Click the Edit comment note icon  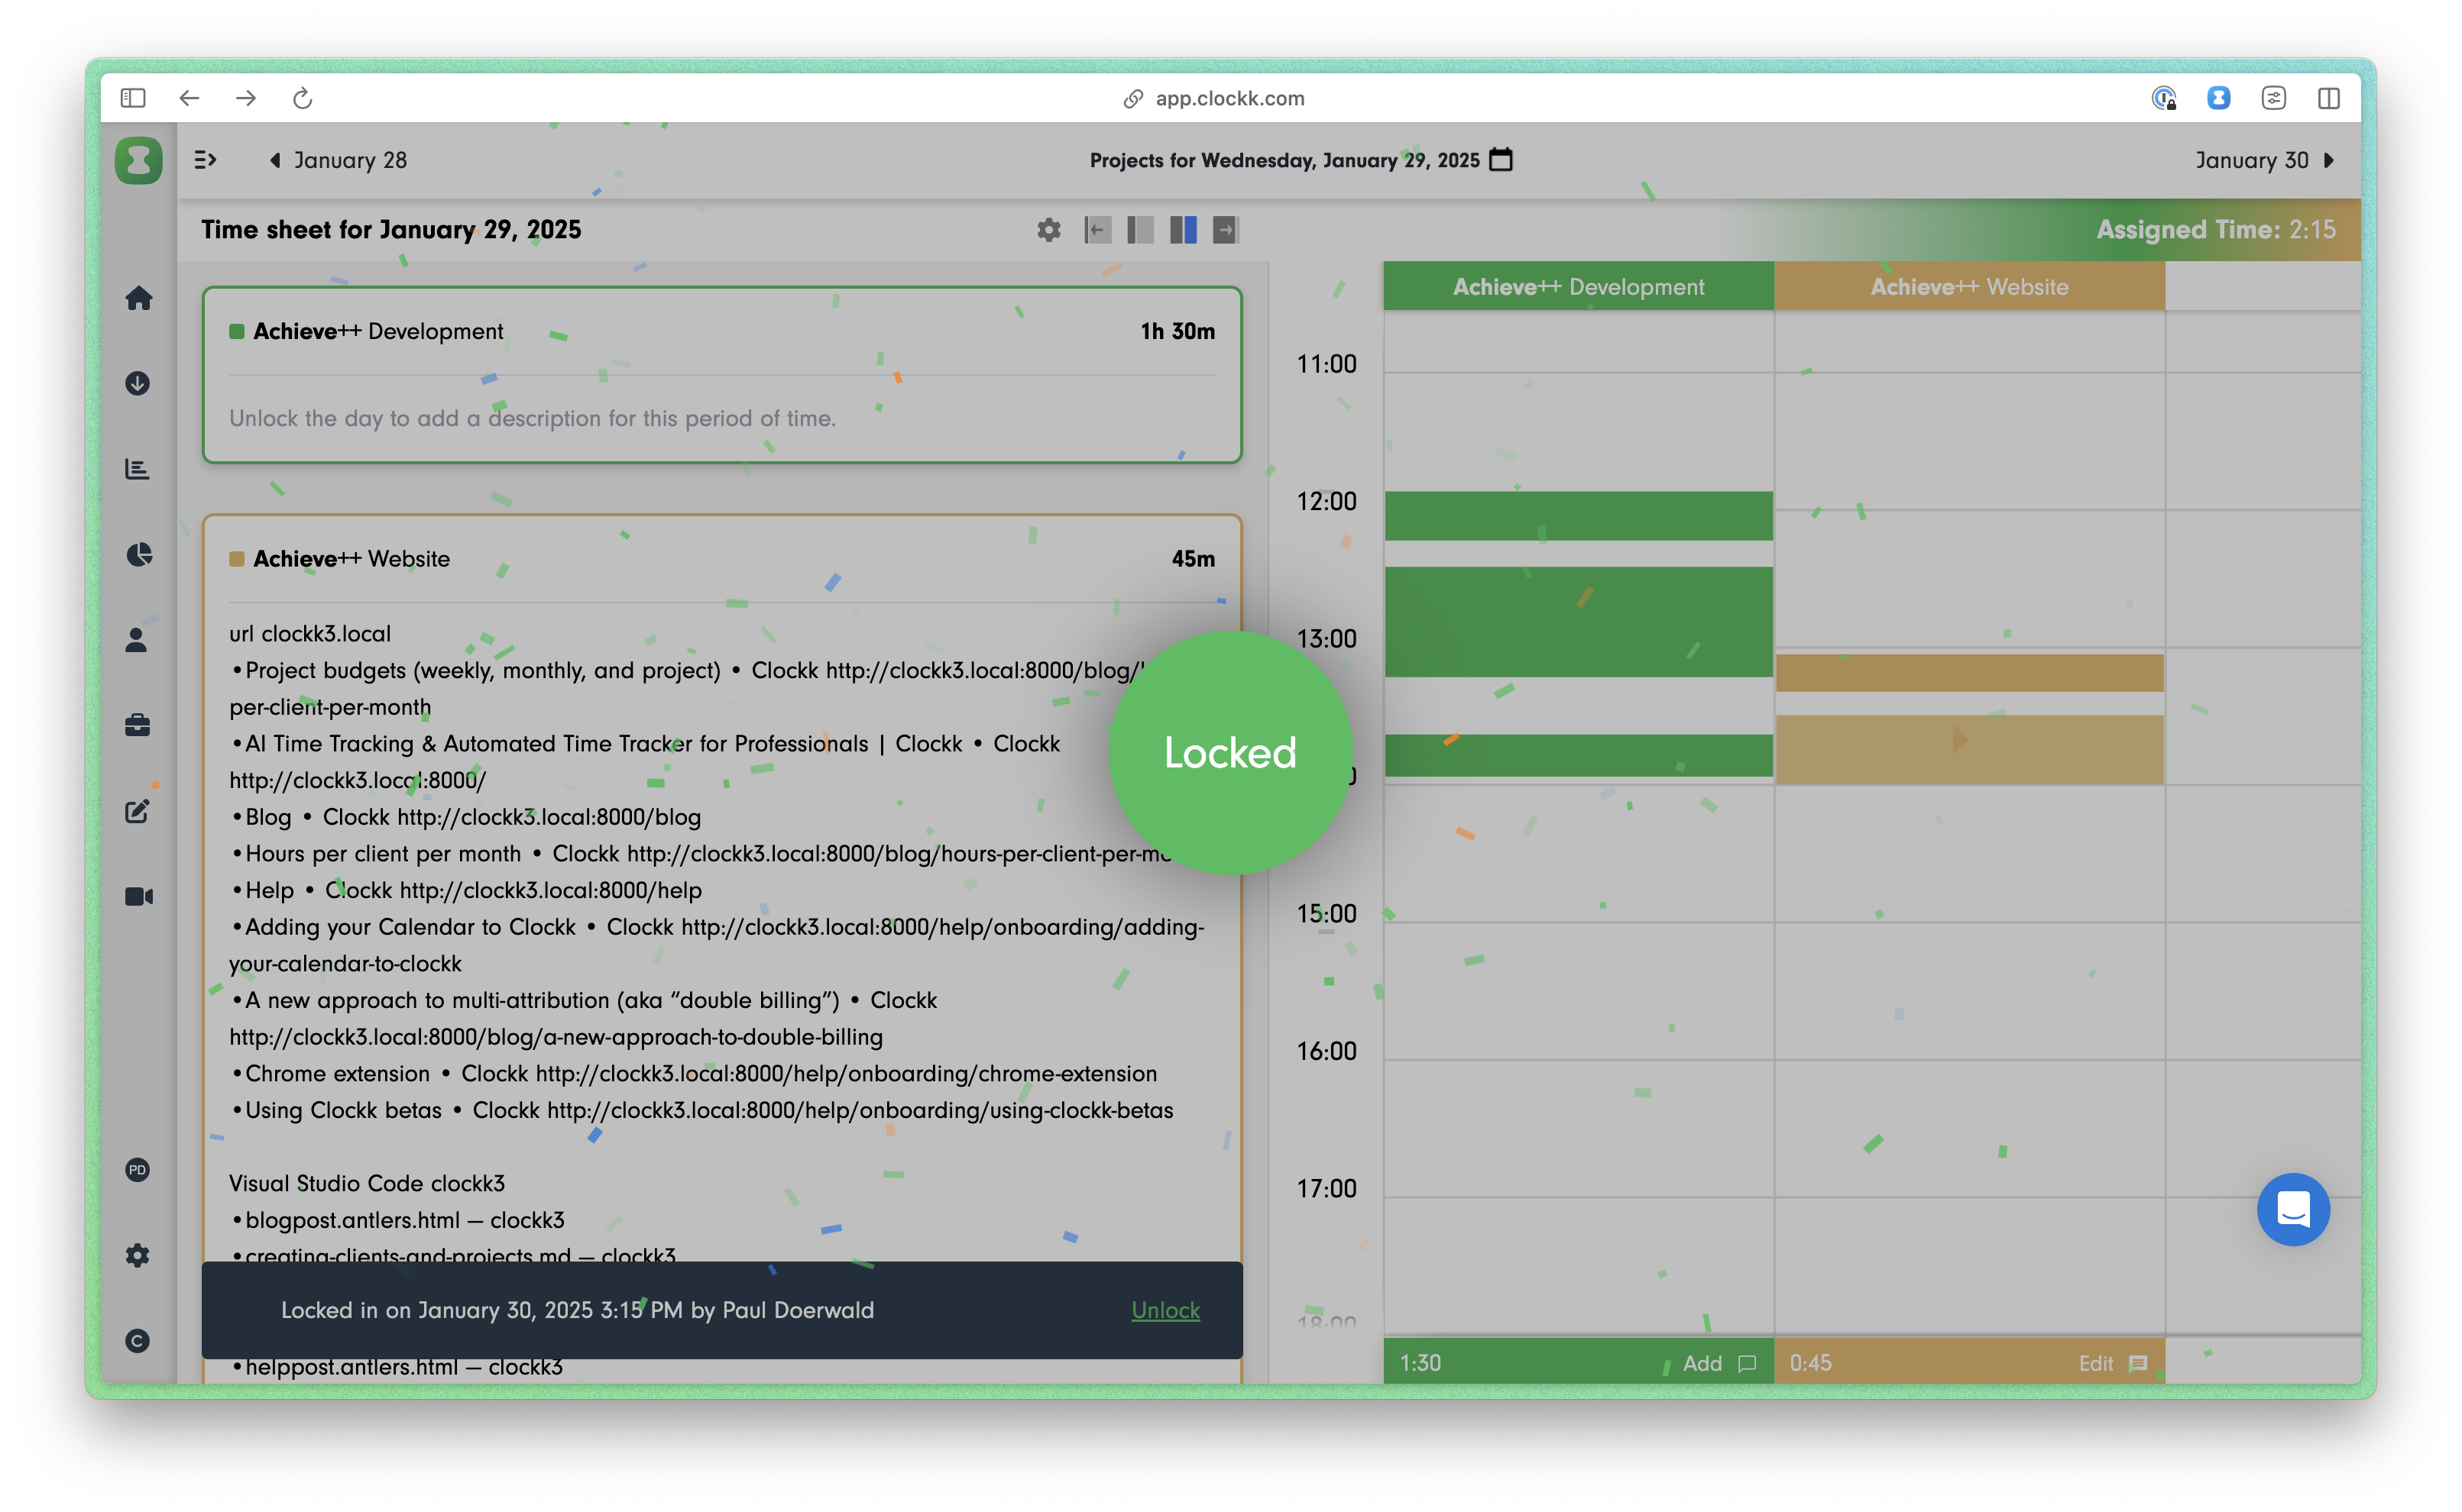(x=2139, y=1363)
